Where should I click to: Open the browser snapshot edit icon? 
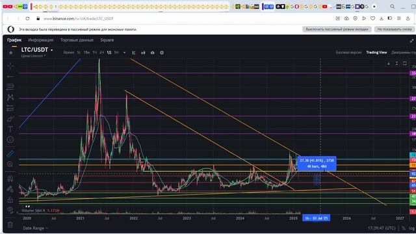click(x=338, y=18)
